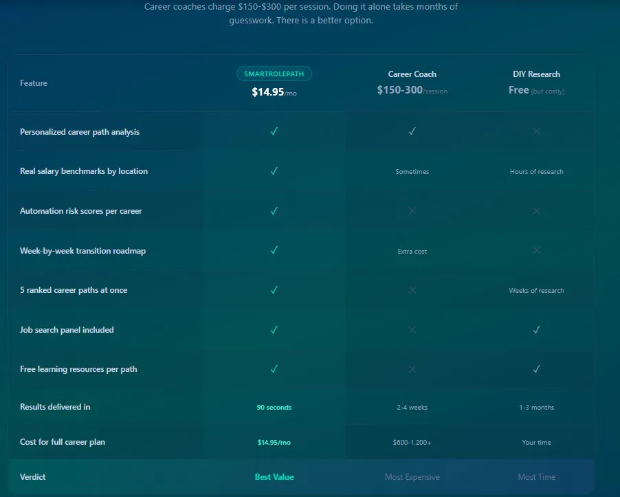Click the Free learning resources per path label

78,369
